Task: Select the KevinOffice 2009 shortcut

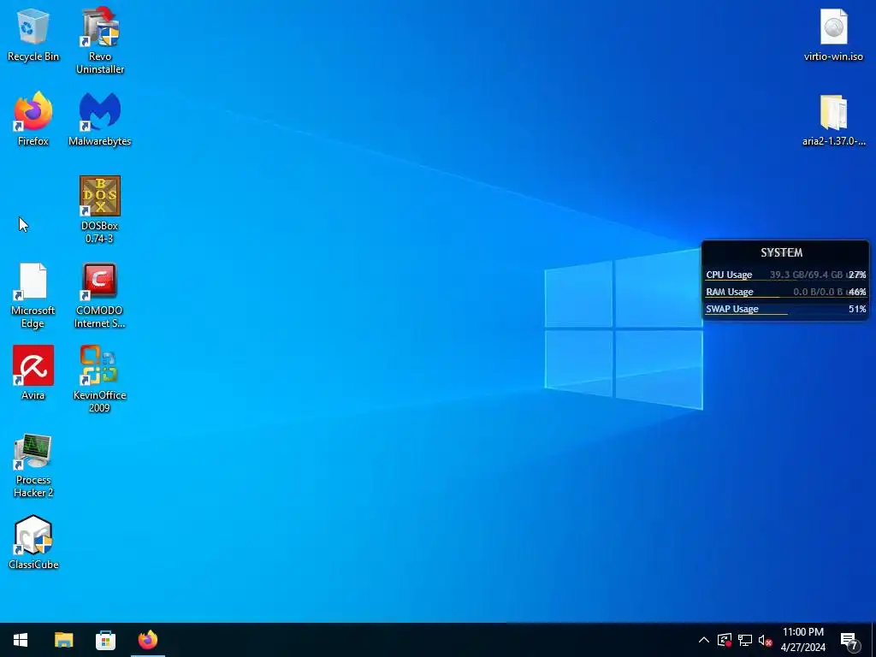Action: [x=100, y=379]
